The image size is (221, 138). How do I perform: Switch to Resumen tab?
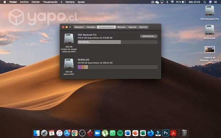coord(79,27)
